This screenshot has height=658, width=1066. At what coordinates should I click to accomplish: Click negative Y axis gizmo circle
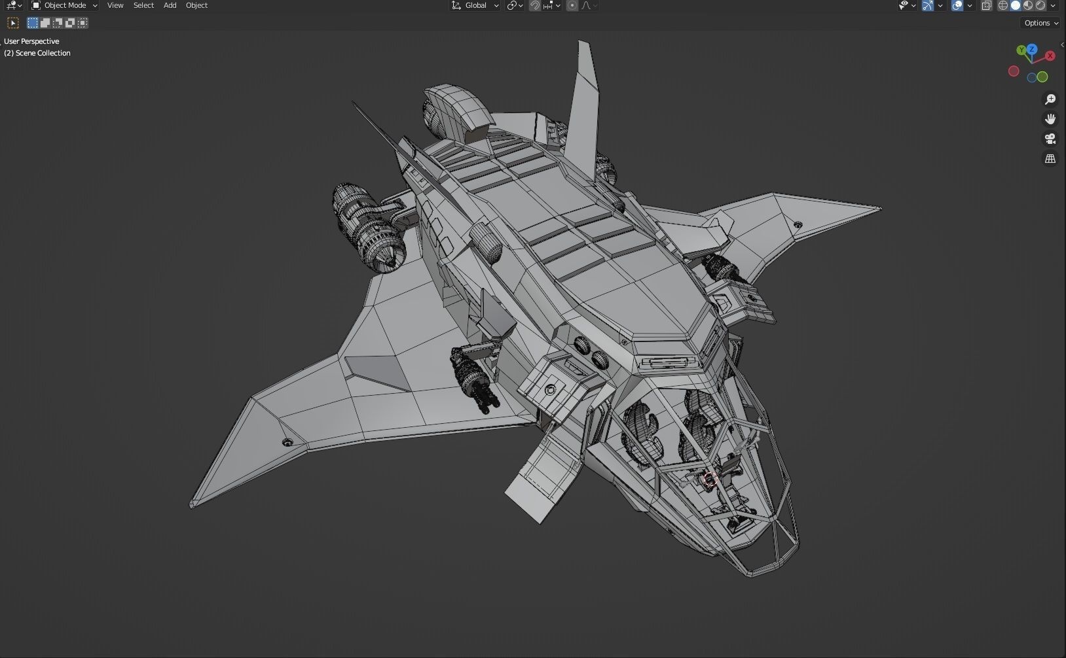(1042, 77)
